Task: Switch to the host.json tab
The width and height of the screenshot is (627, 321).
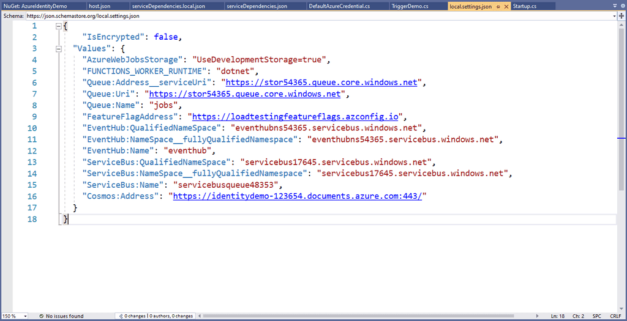Action: [99, 6]
